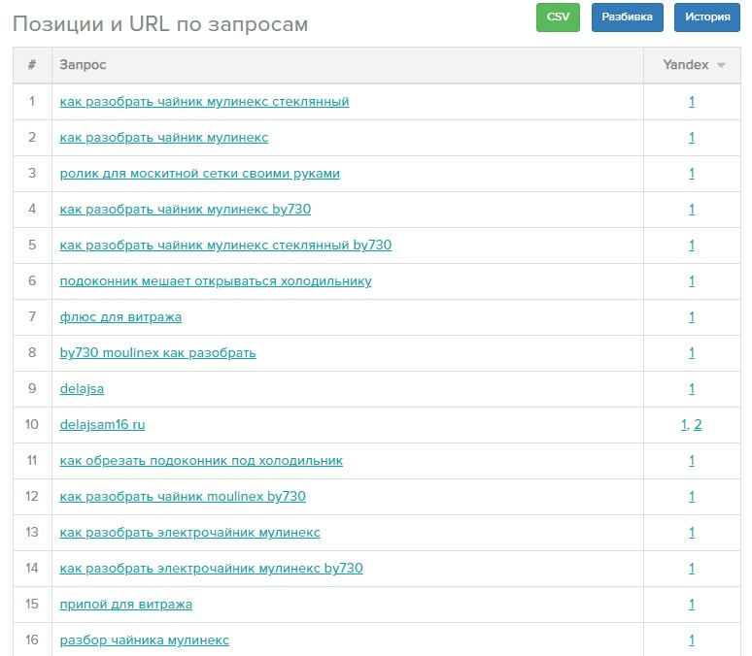Export the table with the CSV button
Viewport: 752px width, 656px height.
(x=558, y=17)
